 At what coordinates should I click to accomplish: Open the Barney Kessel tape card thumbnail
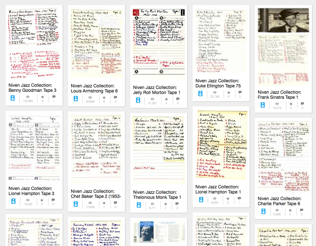(96, 233)
